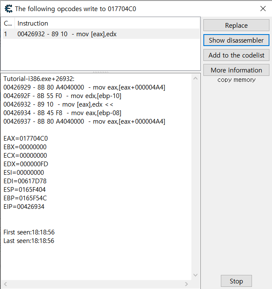Open Show disassembler
The image size is (272, 289).
[236, 40]
